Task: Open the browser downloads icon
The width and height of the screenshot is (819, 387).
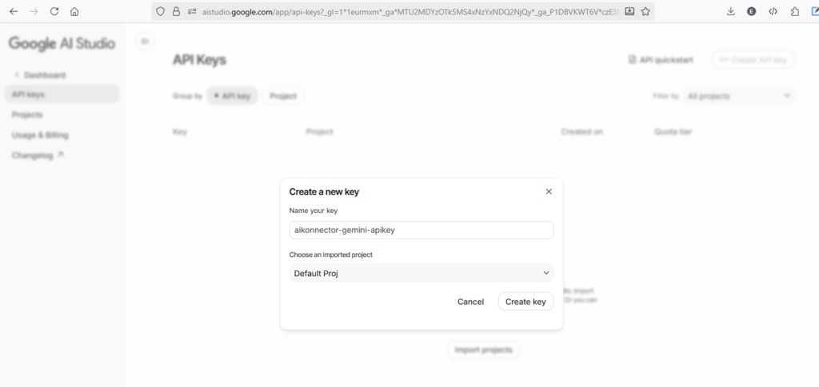Action: coord(731,11)
